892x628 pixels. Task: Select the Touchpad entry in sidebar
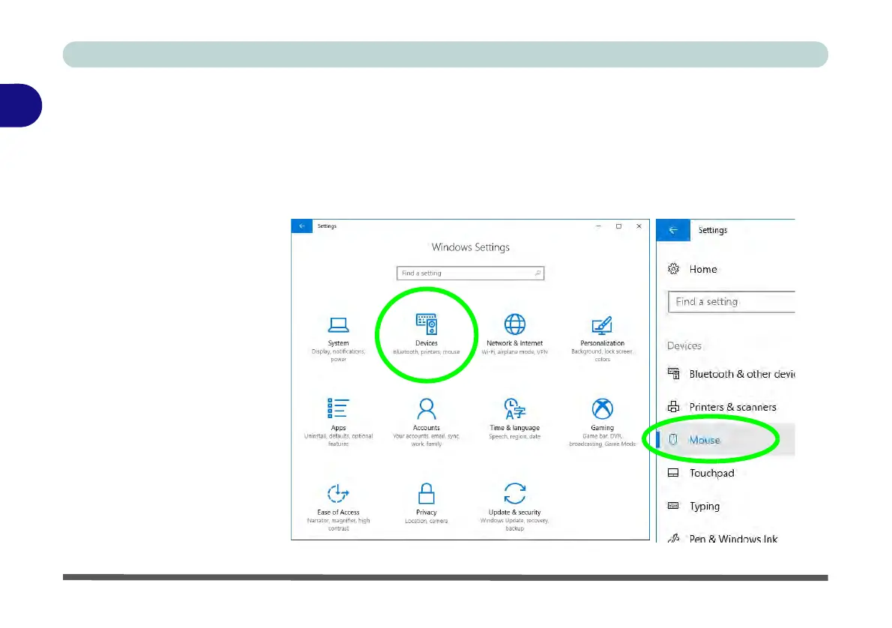coord(726,473)
